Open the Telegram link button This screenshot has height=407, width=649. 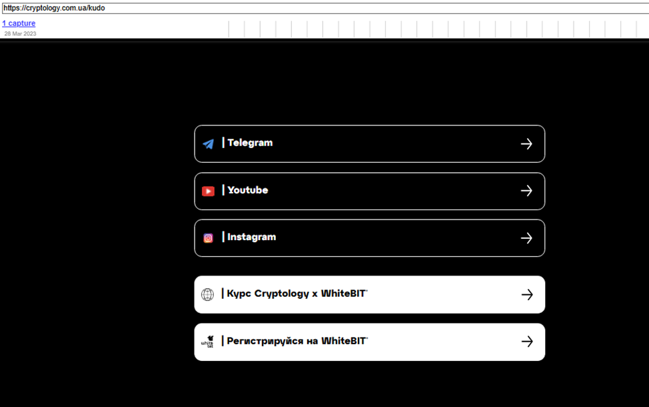[370, 144]
